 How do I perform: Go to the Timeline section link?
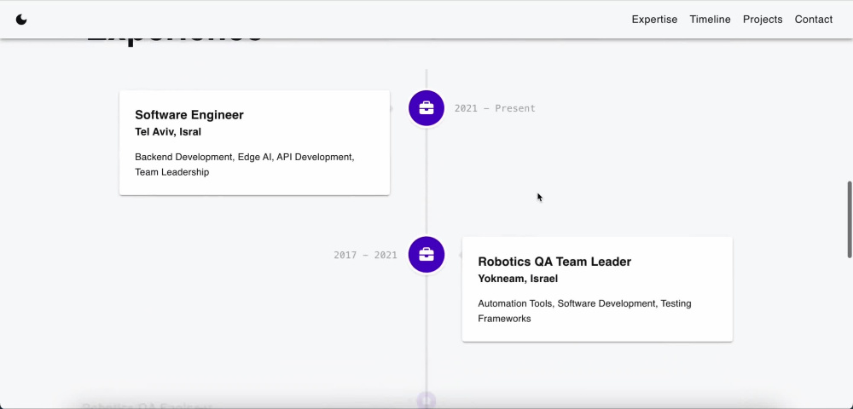710,20
